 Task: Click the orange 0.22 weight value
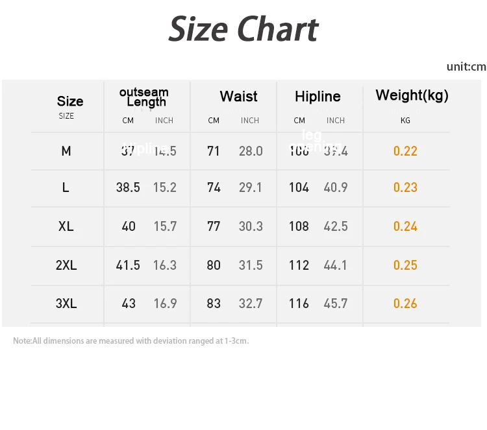(405, 151)
